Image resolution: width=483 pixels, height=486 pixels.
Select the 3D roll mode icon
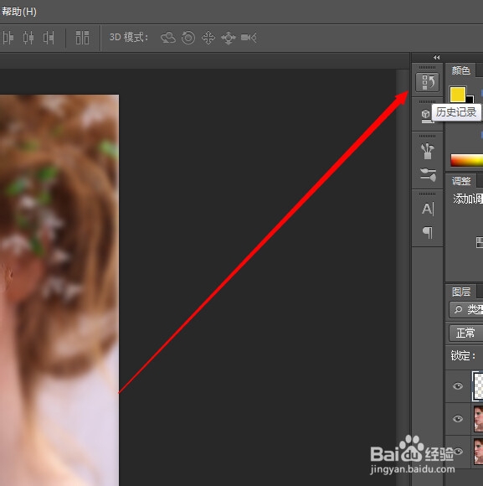coord(188,38)
